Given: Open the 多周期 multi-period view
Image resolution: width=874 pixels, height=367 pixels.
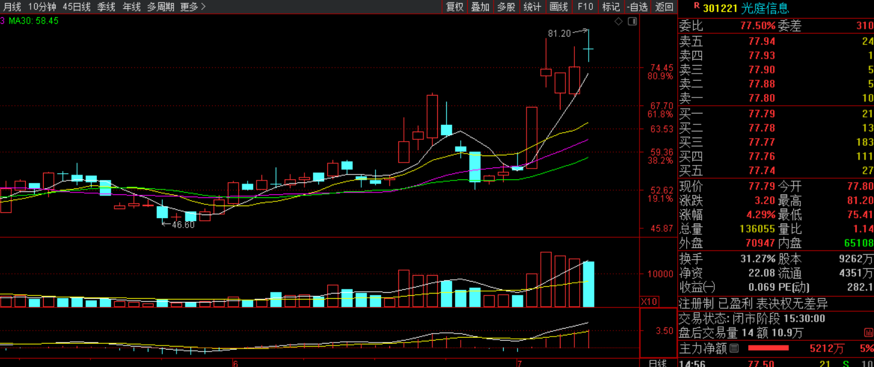Looking at the screenshot, I should point(161,7).
